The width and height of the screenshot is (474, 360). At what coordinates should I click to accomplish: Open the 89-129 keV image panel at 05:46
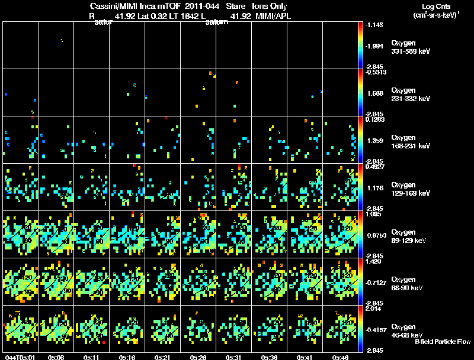pyautogui.click(x=340, y=234)
